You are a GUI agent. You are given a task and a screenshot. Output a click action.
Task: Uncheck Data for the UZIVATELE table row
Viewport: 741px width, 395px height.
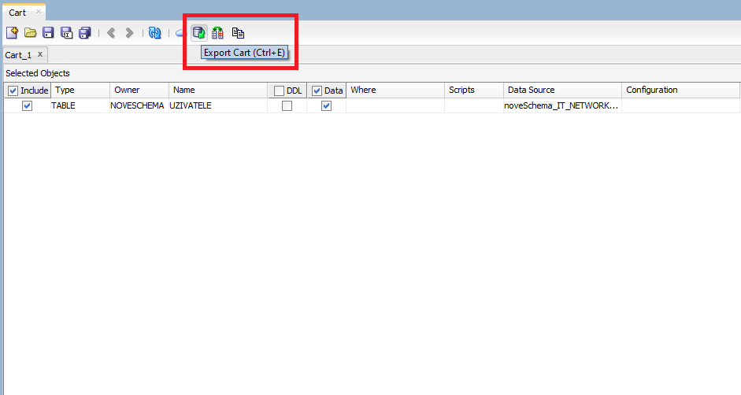(x=326, y=106)
